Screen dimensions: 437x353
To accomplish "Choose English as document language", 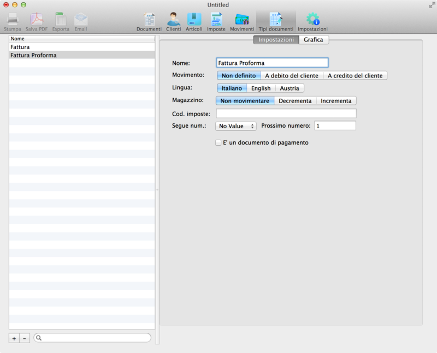I will pyautogui.click(x=261, y=88).
